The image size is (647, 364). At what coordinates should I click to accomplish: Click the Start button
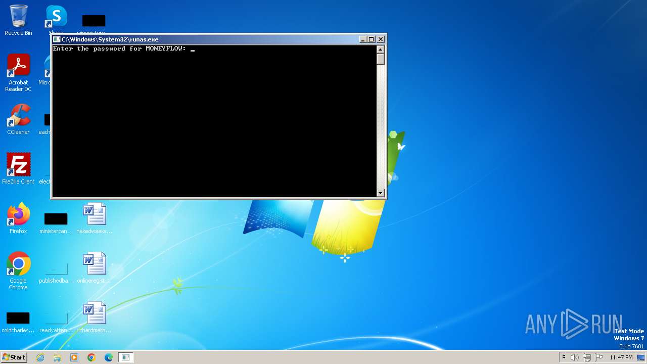[14, 357]
